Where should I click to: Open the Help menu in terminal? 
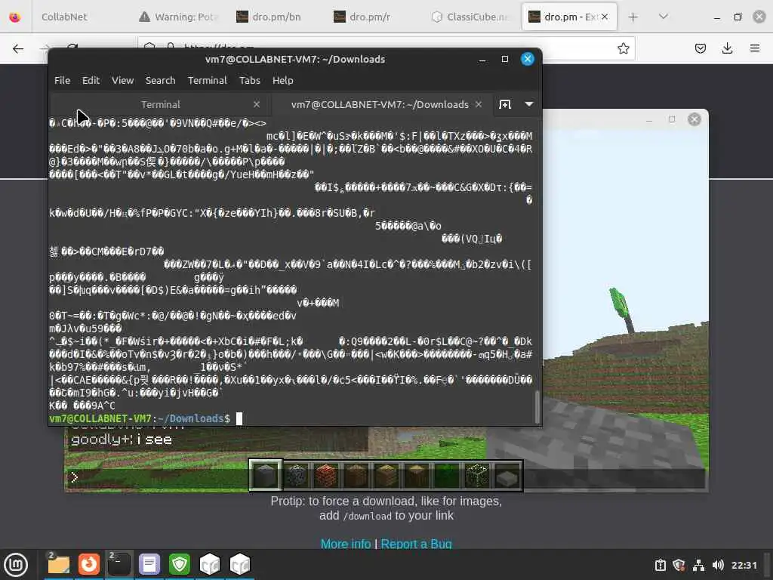pyautogui.click(x=282, y=80)
